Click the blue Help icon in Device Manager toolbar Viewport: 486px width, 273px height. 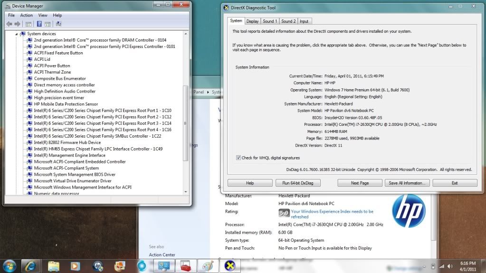coord(39,24)
